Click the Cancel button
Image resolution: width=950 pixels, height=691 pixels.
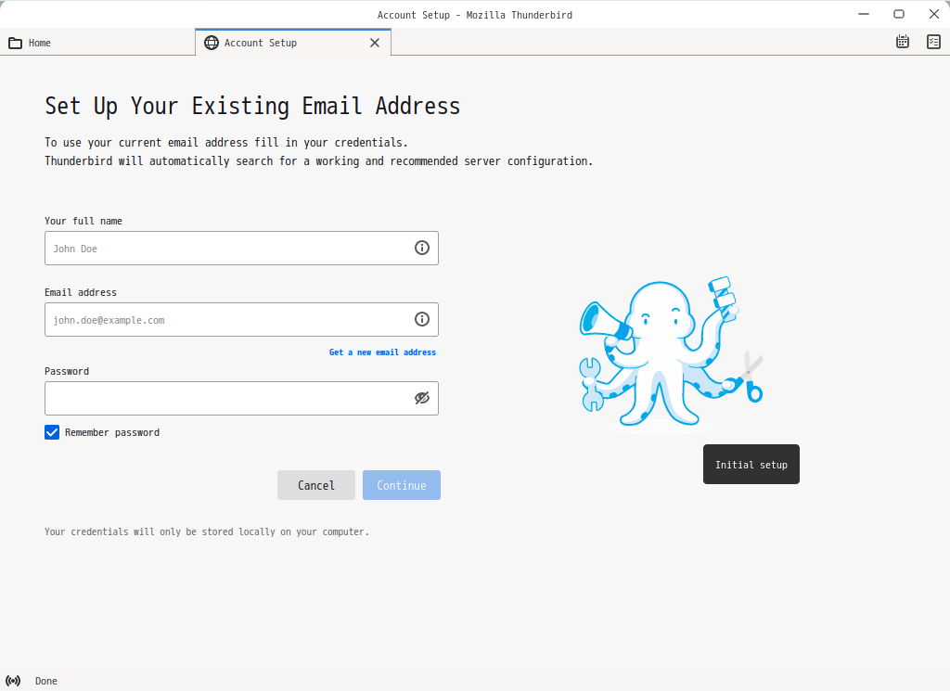point(316,485)
